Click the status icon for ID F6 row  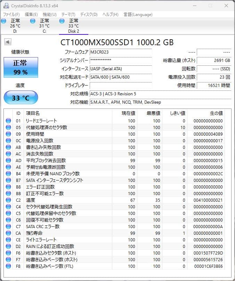point(8,253)
